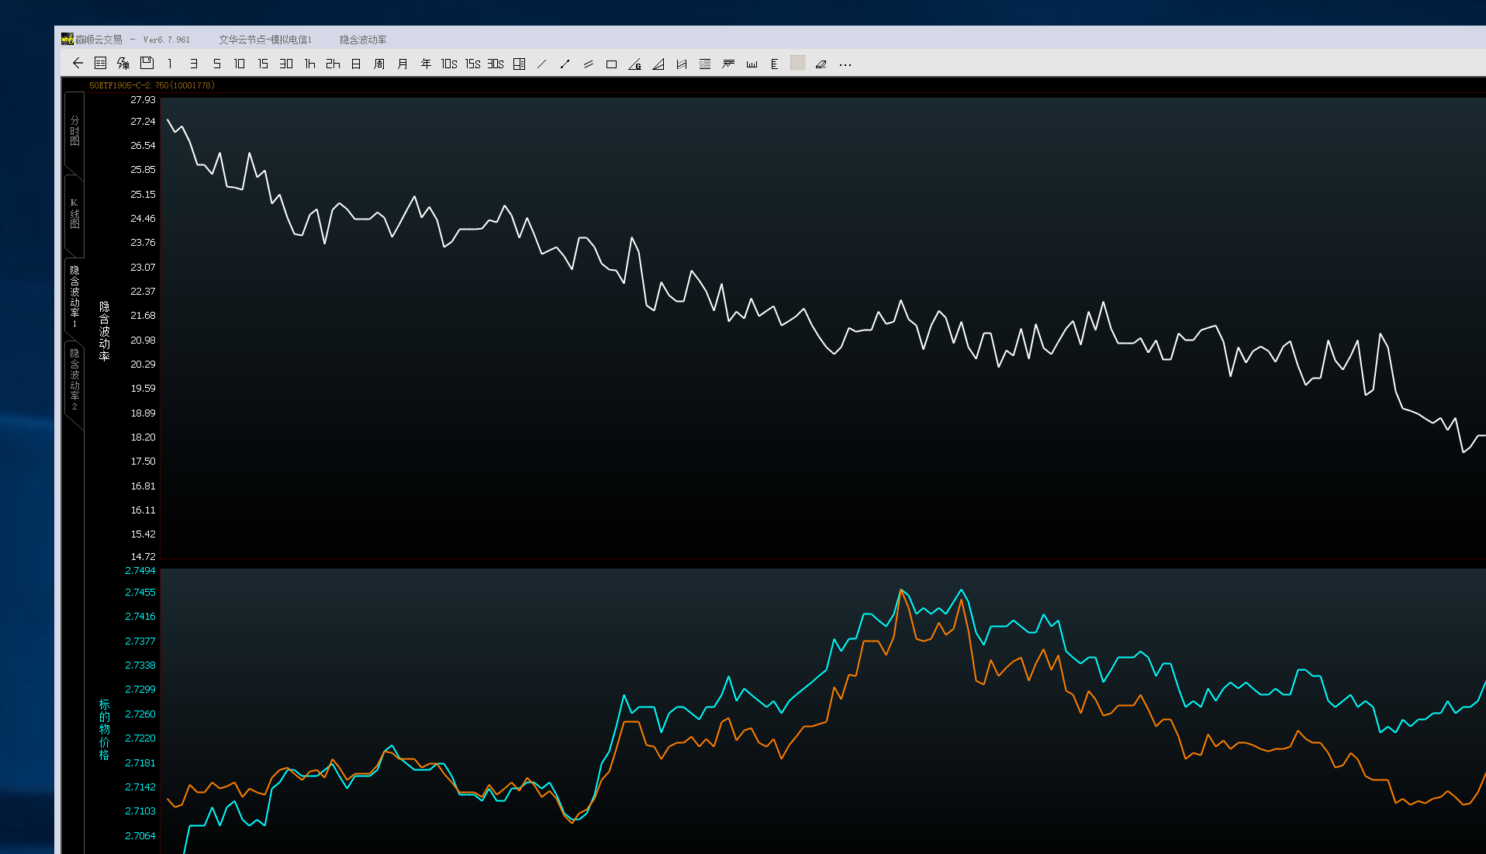Switch to 1-minute period
The height and width of the screenshot is (854, 1486).
(170, 64)
